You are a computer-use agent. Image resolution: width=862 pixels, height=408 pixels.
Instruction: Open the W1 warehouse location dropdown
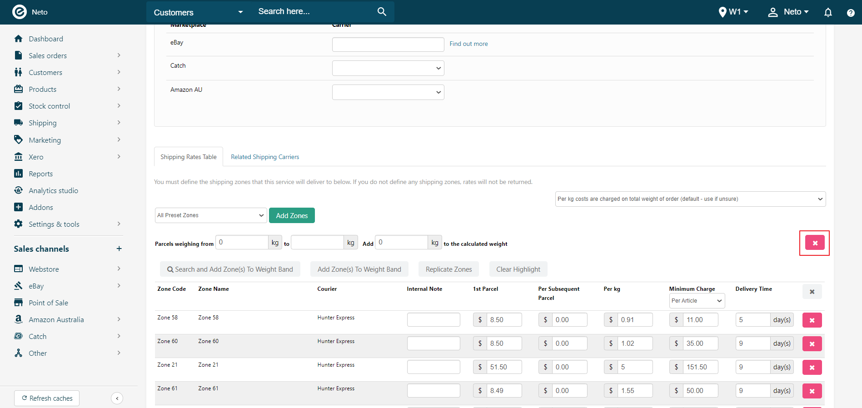(733, 12)
